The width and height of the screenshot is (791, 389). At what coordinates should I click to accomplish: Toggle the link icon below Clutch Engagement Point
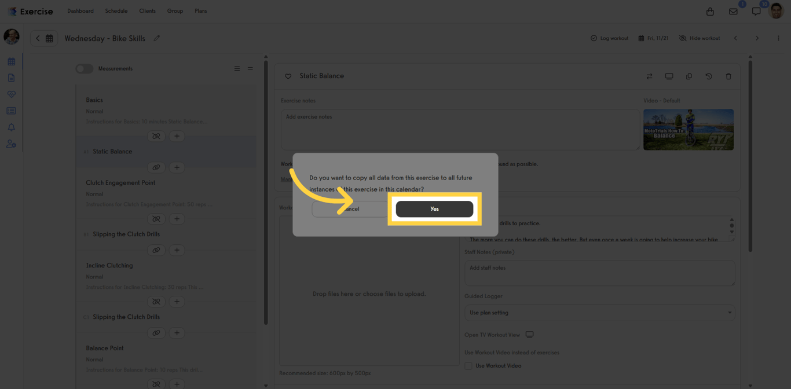click(156, 219)
